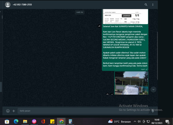Search within the chat using magnifier icon
The height and width of the screenshot is (125, 173).
point(146,4)
